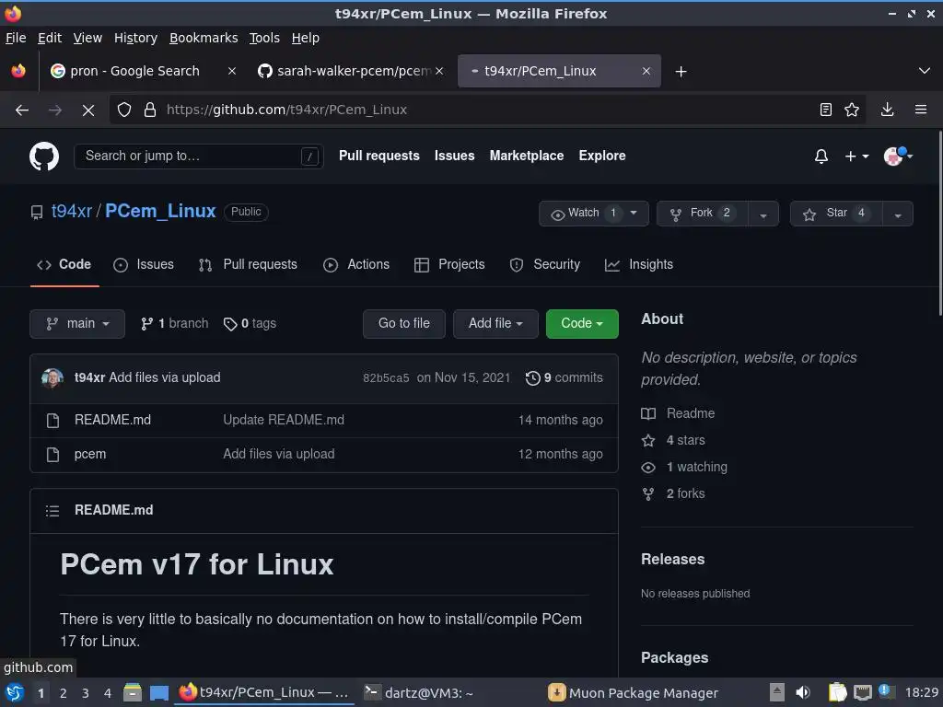Open the History menu
943x707 pixels.
(135, 38)
